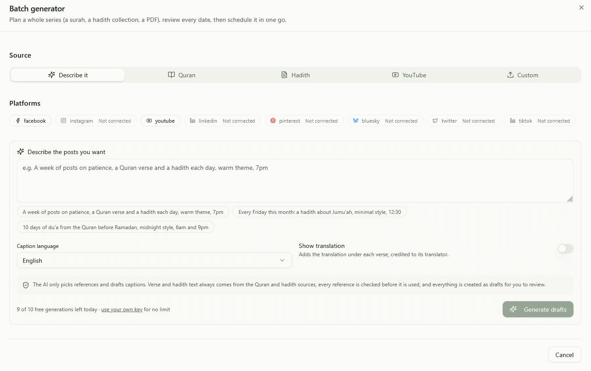This screenshot has width=591, height=371.
Task: Select the Describe it source tab
Action: (x=68, y=75)
